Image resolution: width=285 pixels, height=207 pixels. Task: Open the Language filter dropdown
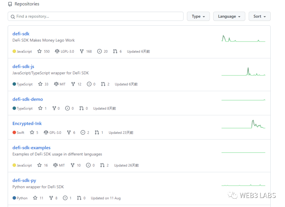[x=229, y=16]
